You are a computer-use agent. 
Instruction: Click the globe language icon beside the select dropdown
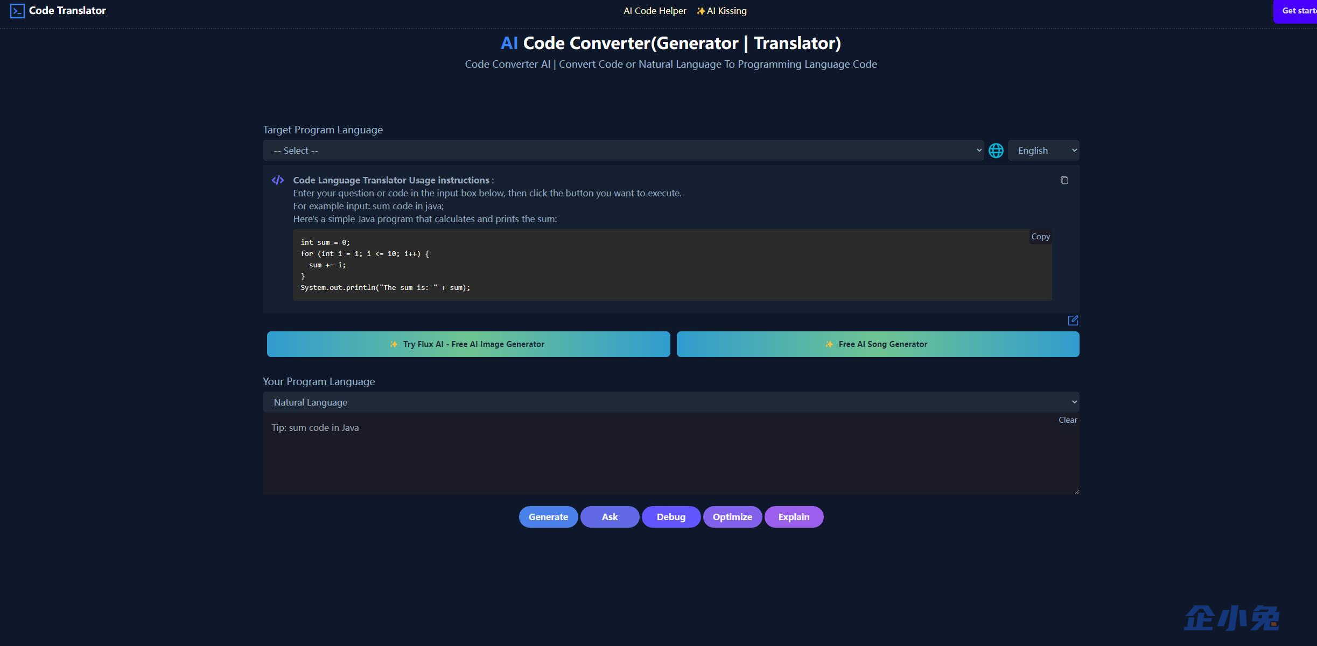pos(995,150)
